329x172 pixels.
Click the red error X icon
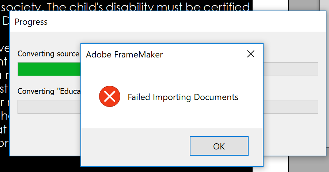tap(110, 96)
